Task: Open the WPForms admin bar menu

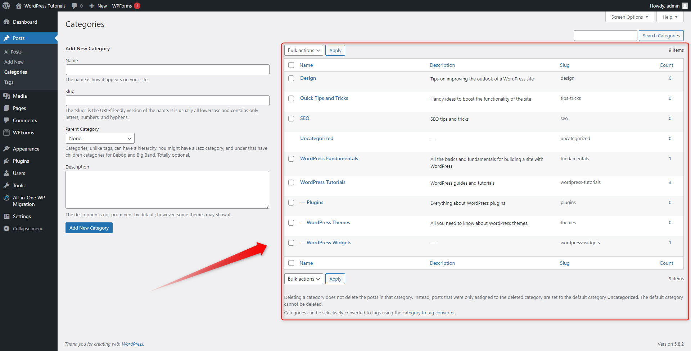Action: click(126, 6)
